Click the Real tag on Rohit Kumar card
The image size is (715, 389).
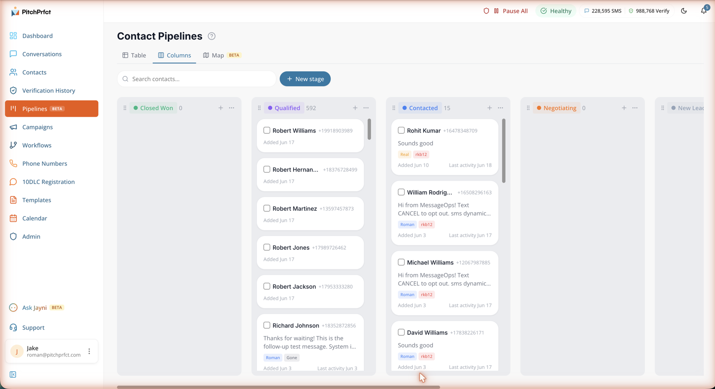[x=404, y=154]
